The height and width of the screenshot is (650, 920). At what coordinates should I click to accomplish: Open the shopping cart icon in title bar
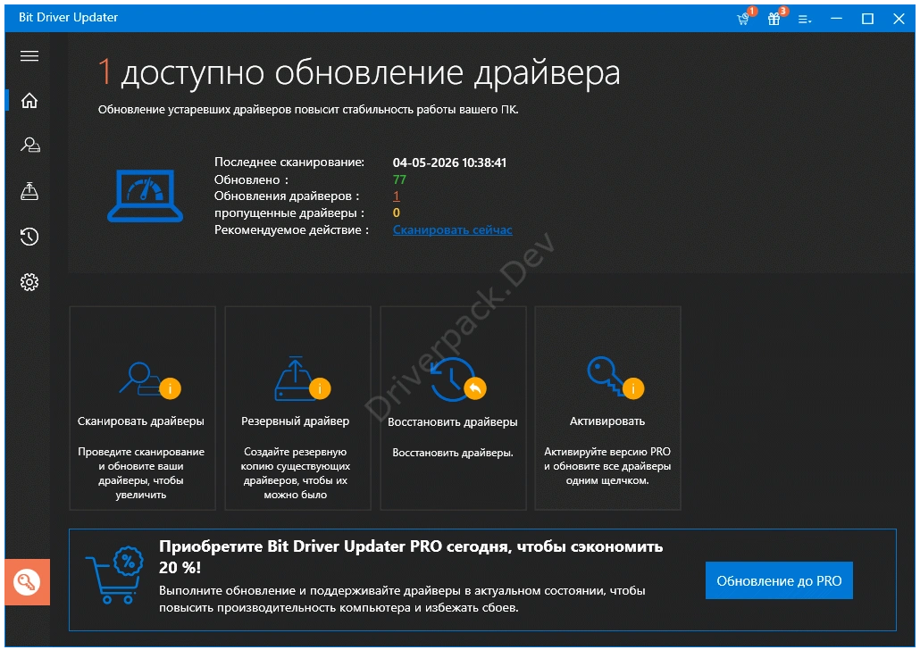743,18
